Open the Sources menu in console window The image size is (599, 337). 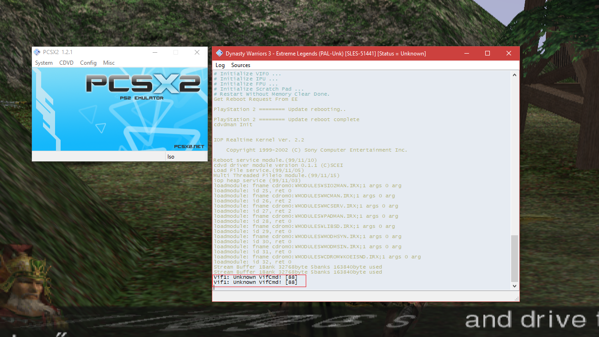point(241,65)
